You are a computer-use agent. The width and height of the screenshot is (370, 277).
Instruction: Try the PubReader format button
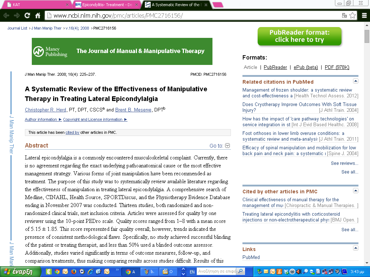pos(300,36)
